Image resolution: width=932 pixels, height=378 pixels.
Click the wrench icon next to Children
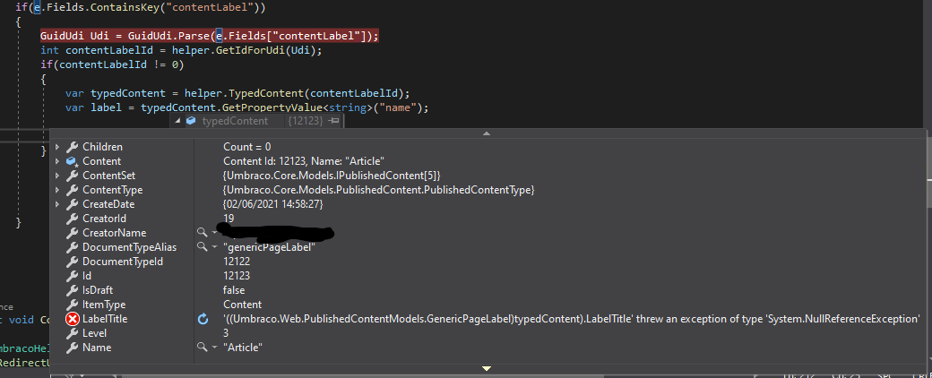(x=72, y=147)
